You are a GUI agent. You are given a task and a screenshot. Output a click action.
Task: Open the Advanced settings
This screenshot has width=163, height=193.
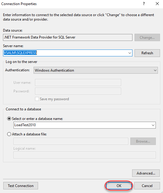click(x=146, y=173)
